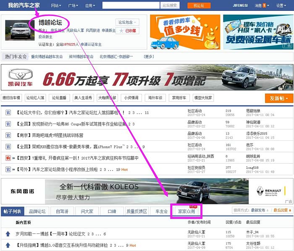Open 重庆博越渝越车友会 link
Viewport: 294px width, 251px height.
[x=47, y=57]
